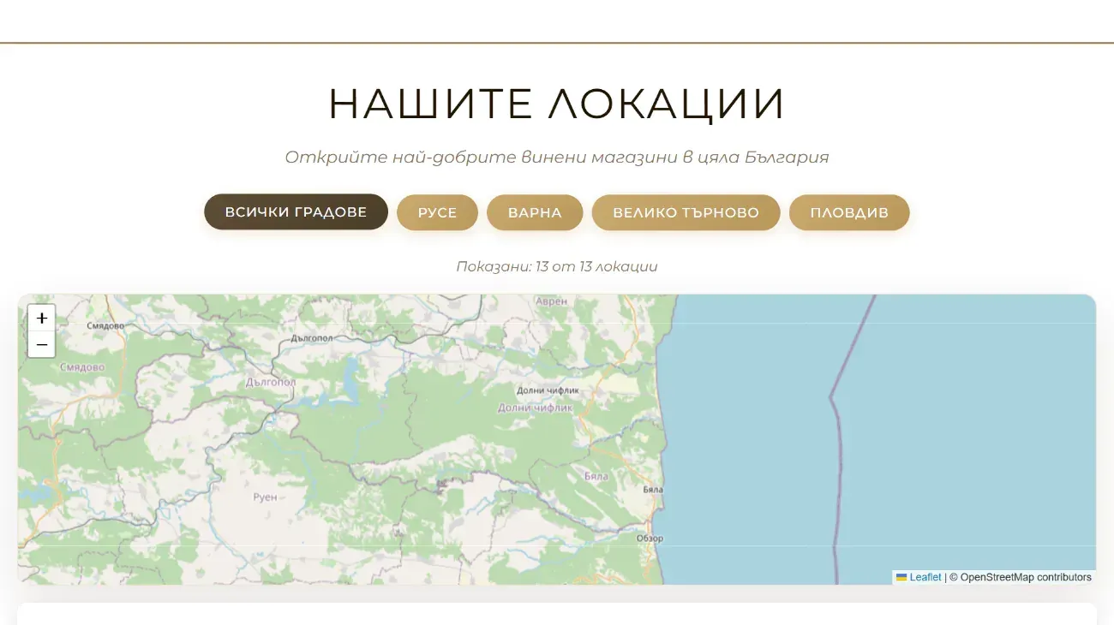
Task: Filter locations by ВАРНА
Action: point(535,212)
